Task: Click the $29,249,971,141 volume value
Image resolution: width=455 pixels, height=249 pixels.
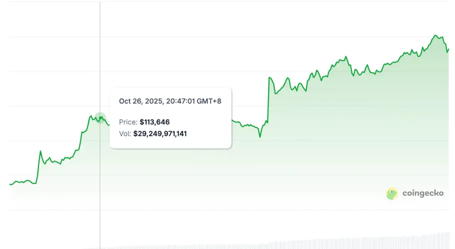Action: [160, 133]
